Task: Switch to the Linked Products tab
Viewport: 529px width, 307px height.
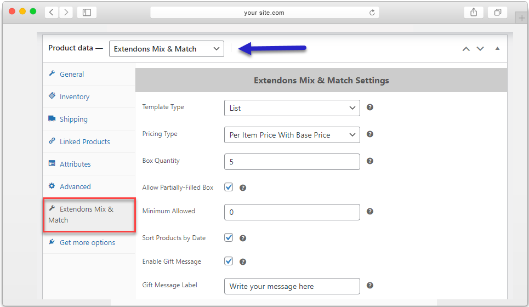Action: (89, 141)
